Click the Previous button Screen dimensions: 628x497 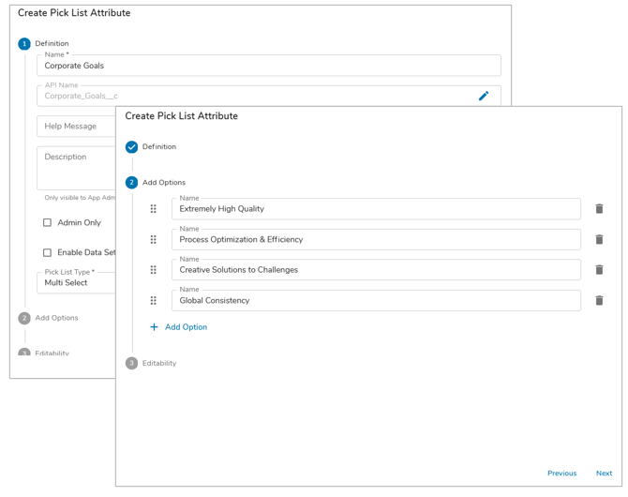click(561, 474)
